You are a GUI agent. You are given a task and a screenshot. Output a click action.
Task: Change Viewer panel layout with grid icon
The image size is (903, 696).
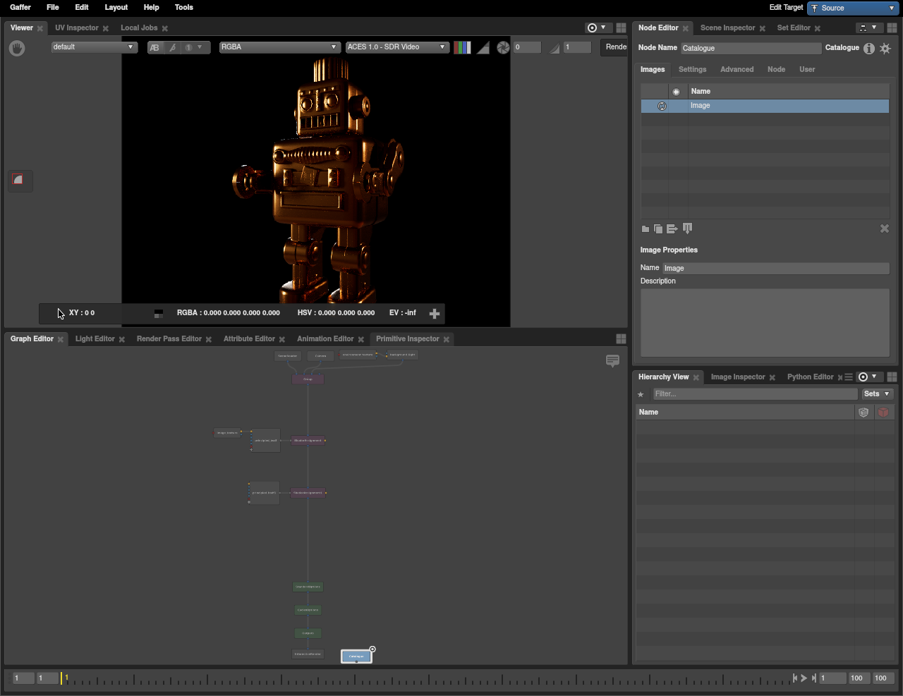pyautogui.click(x=621, y=28)
